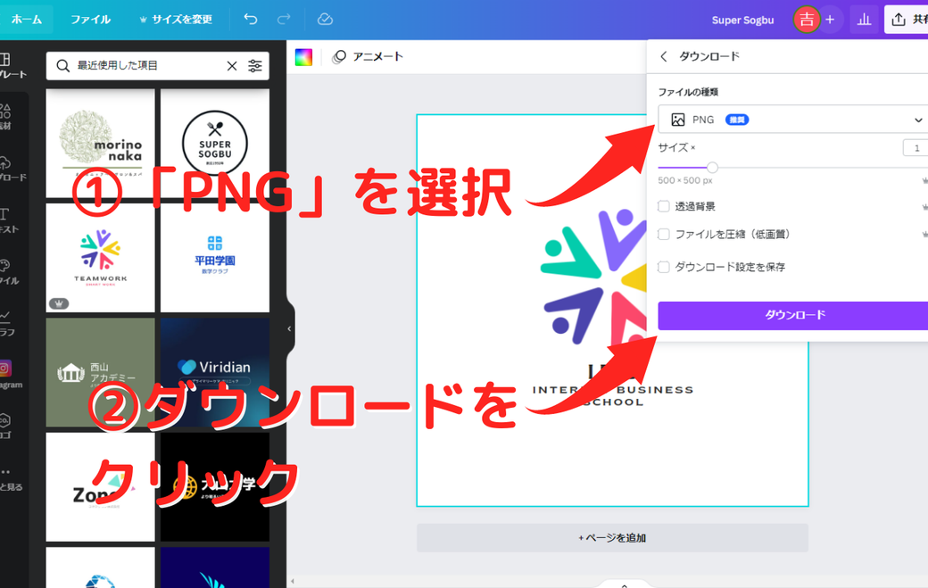This screenshot has height=588, width=928.
Task: Click the 共有 share button
Action: [906, 20]
